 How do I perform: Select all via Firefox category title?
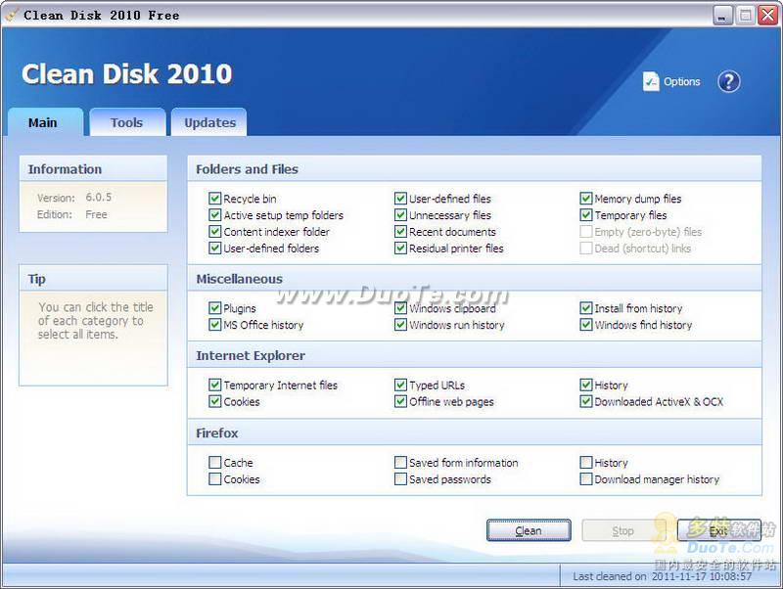tap(216, 433)
